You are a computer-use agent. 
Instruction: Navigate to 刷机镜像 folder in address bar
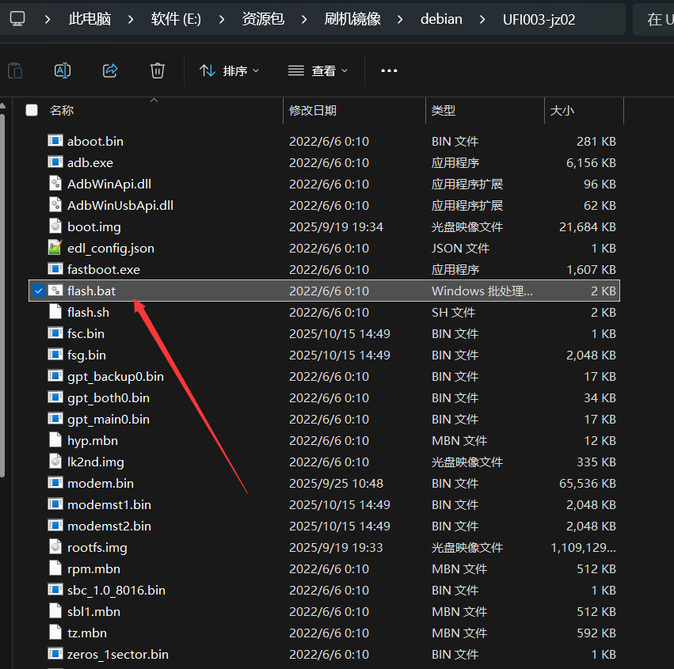pyautogui.click(x=352, y=19)
